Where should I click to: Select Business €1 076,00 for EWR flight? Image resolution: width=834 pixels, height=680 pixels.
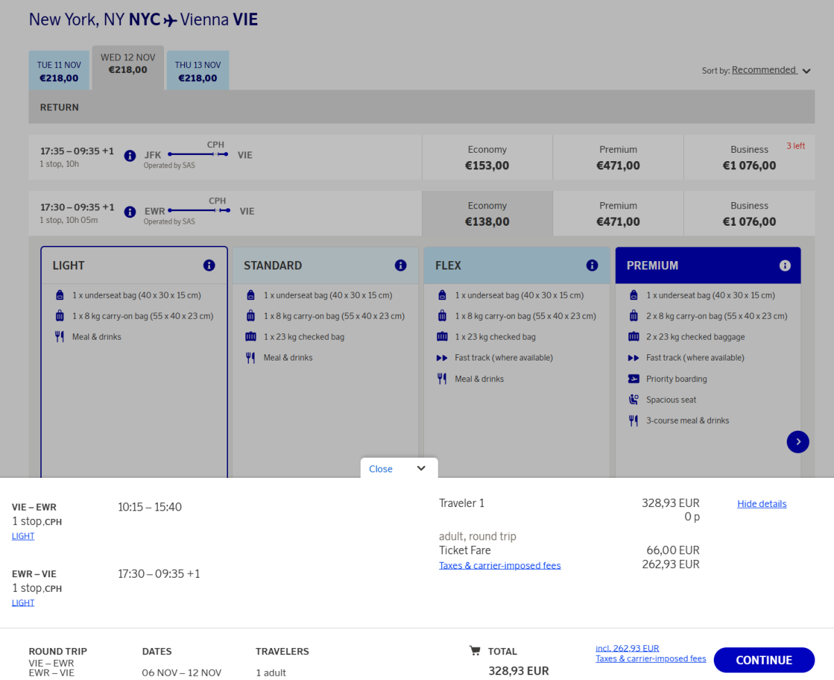tap(749, 214)
